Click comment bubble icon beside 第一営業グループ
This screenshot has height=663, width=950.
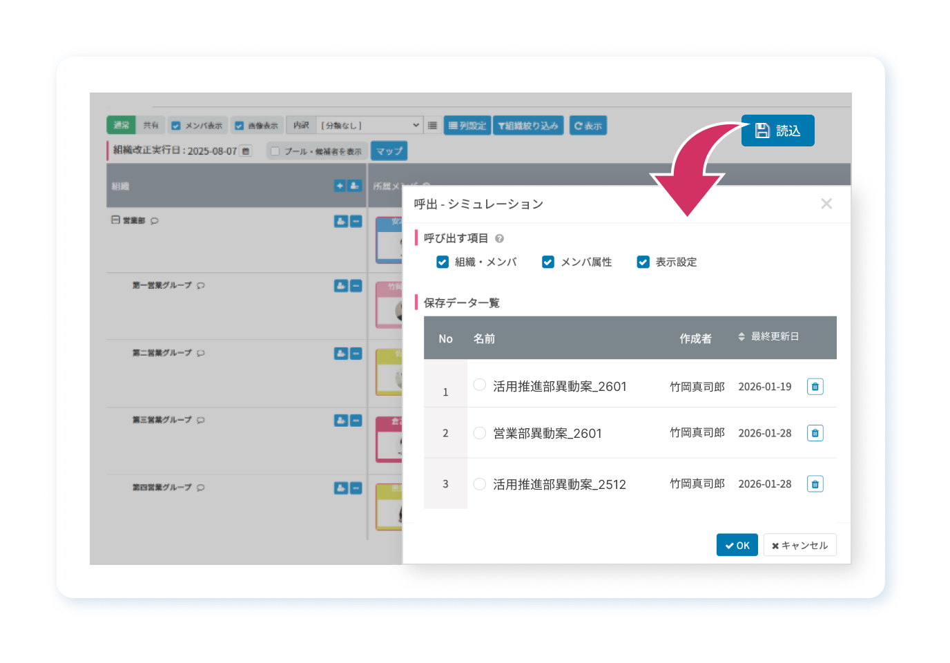point(200,285)
